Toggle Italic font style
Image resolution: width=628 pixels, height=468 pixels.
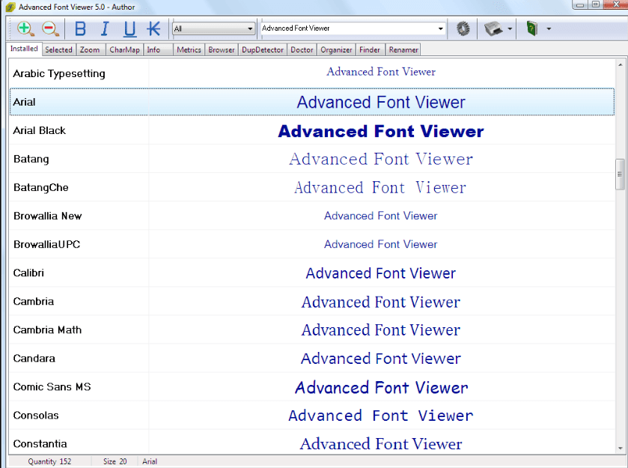point(105,29)
